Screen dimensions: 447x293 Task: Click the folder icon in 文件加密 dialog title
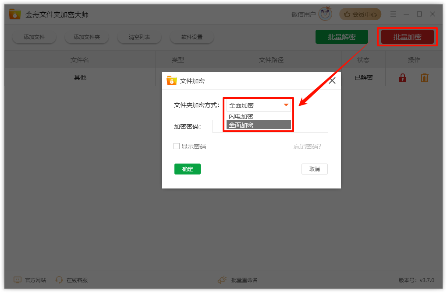(171, 80)
